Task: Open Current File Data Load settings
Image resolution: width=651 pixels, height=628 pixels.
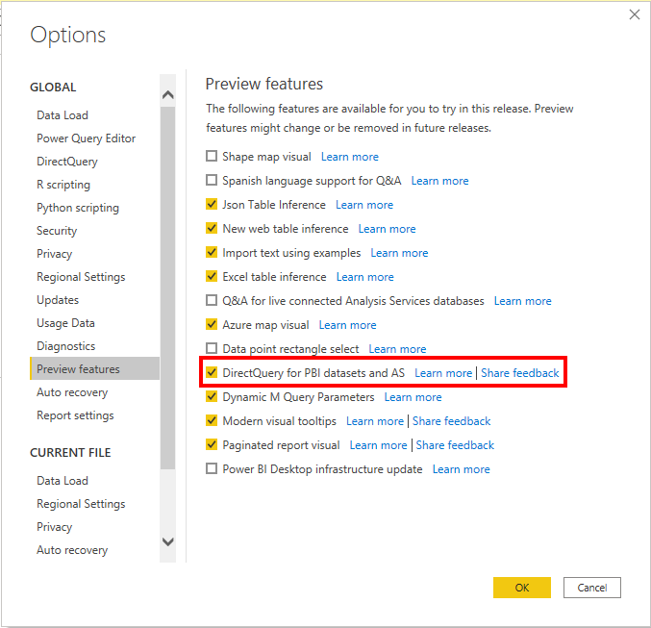Action: pos(63,481)
